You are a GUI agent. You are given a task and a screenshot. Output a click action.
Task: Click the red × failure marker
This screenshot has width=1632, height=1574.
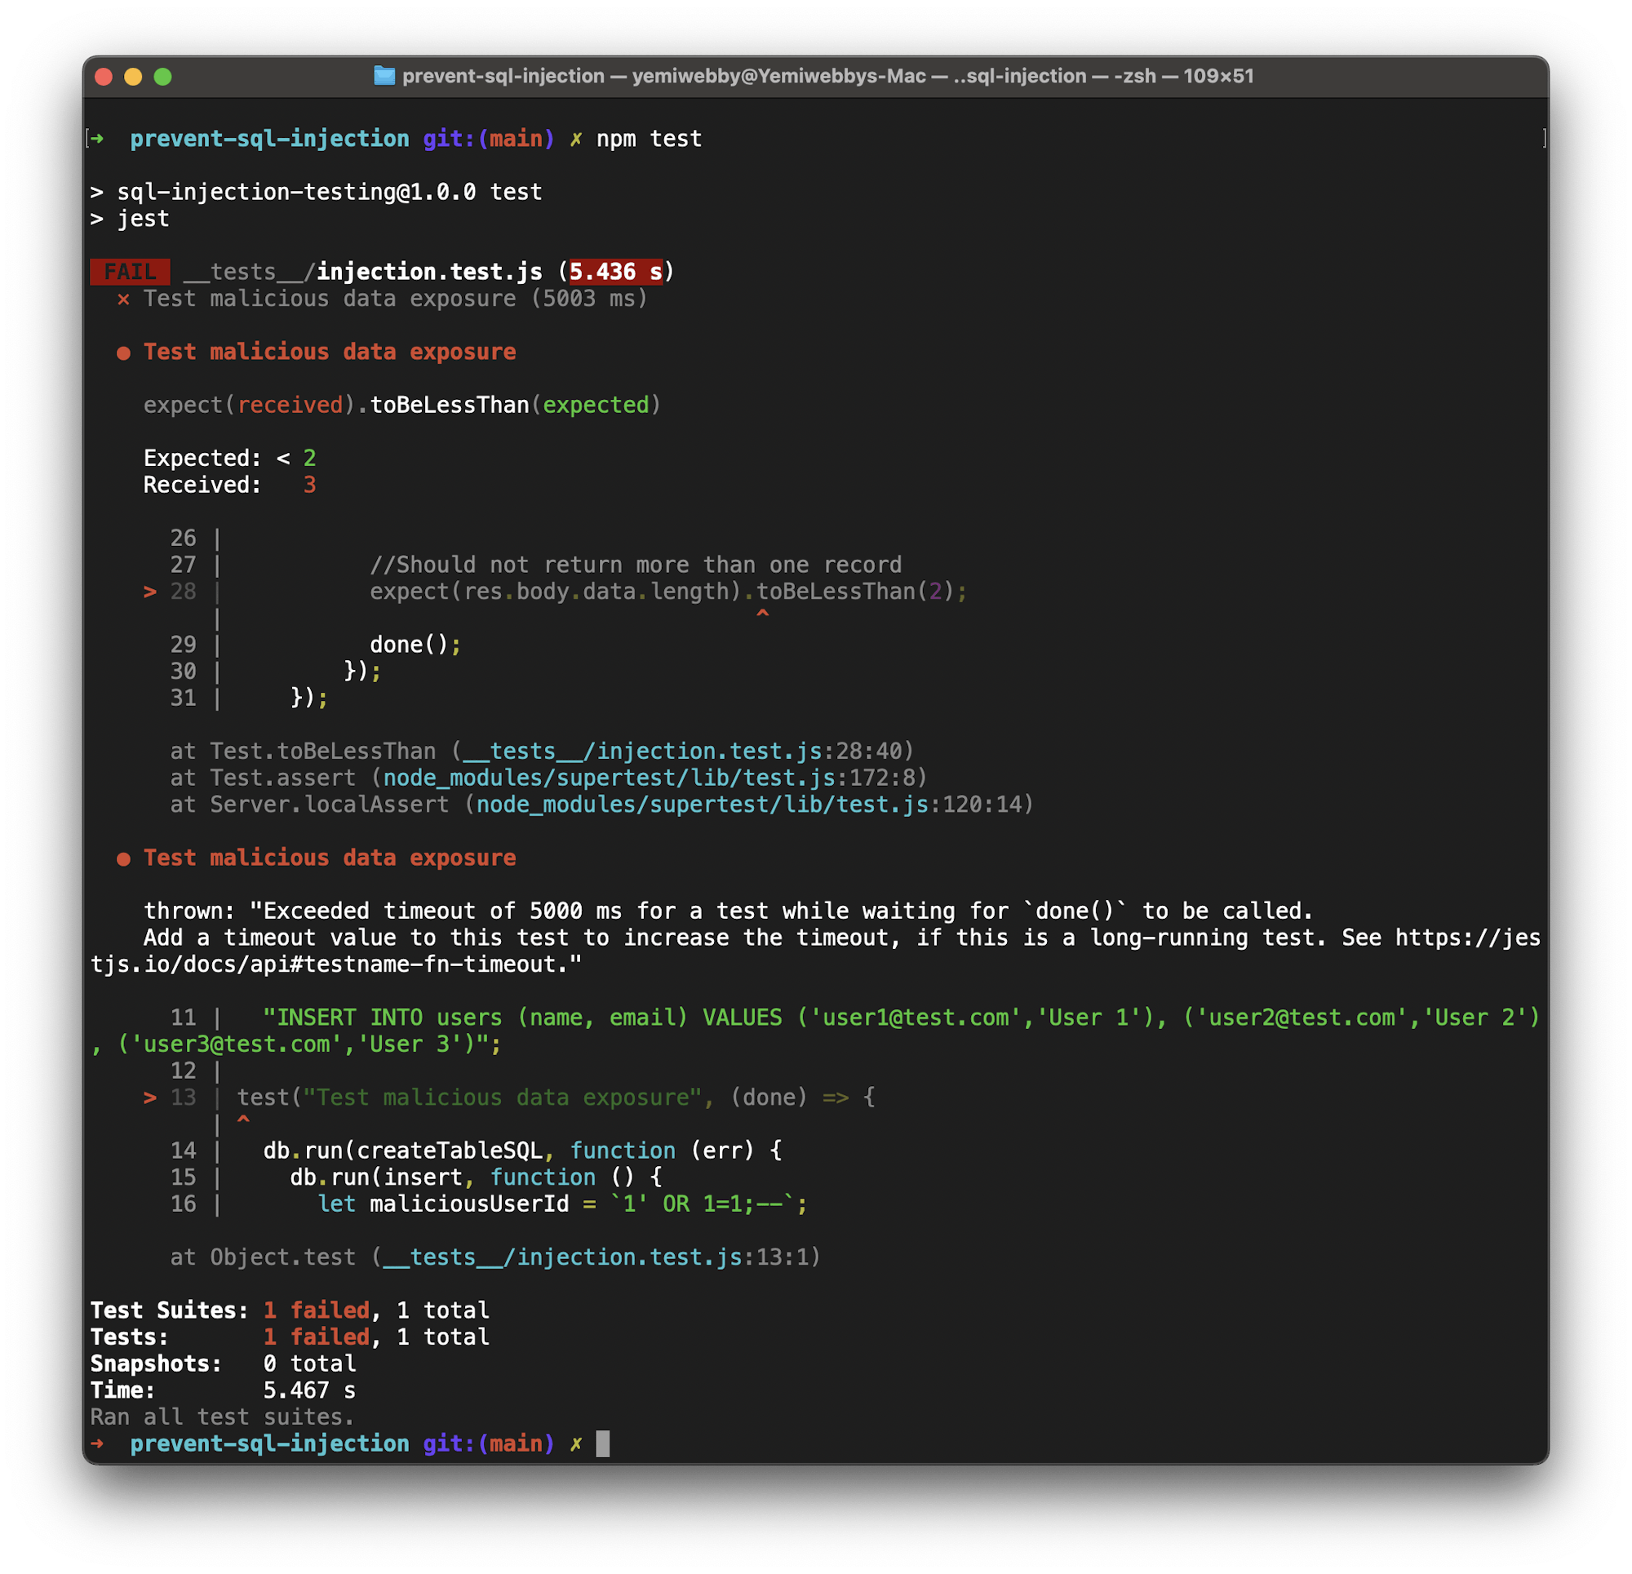(123, 298)
